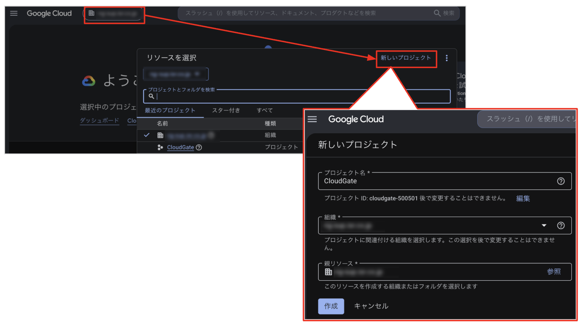Click the 新しいプロジェクト page heading

(x=358, y=145)
